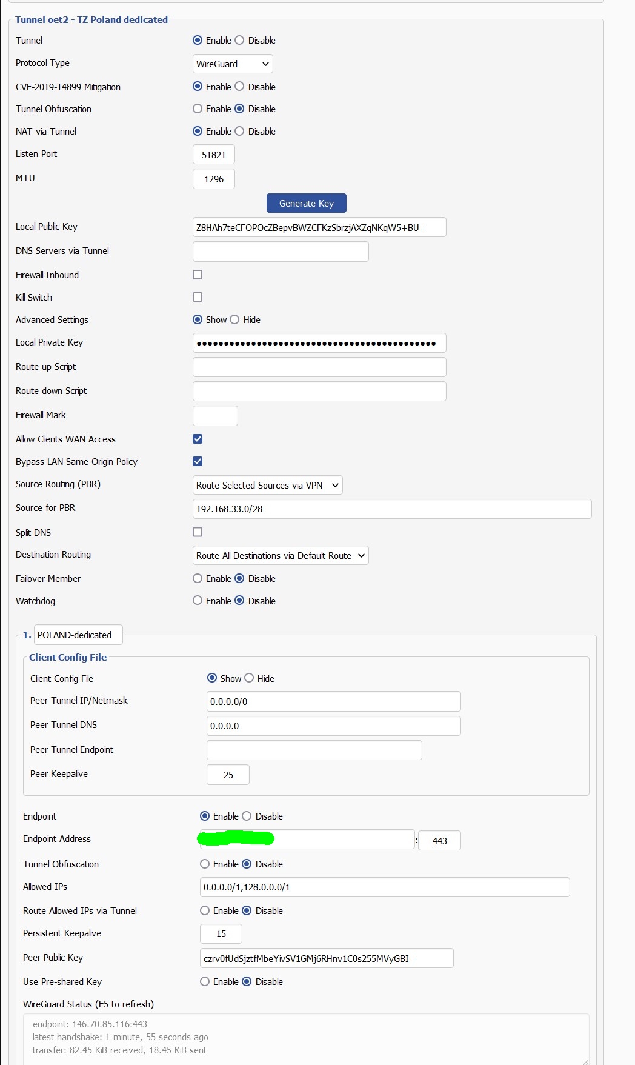Screen dimensions: 635x1065
Task: Click the DNS Servers via Tunnel field
Action: point(280,252)
